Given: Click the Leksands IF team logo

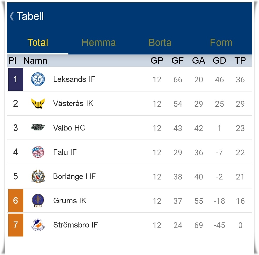Looking at the screenshot, I should [x=38, y=79].
